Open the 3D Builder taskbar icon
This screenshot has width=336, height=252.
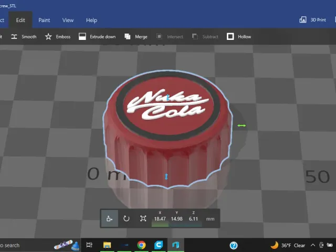tap(176, 245)
